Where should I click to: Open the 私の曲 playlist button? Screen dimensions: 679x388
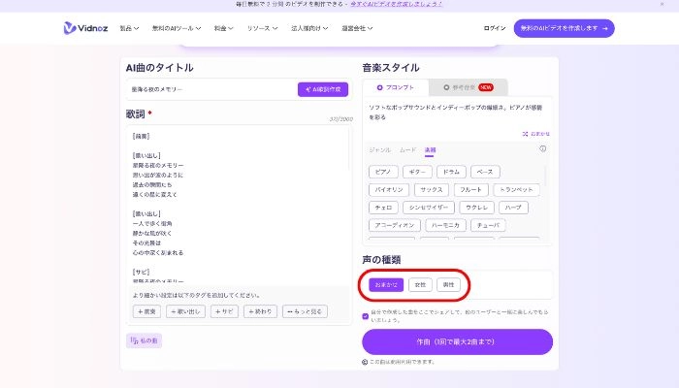[145, 340]
